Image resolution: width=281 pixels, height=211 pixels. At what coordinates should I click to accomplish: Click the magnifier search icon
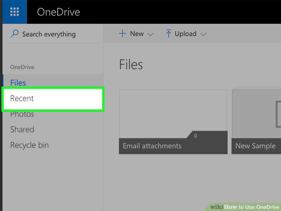[x=15, y=34]
